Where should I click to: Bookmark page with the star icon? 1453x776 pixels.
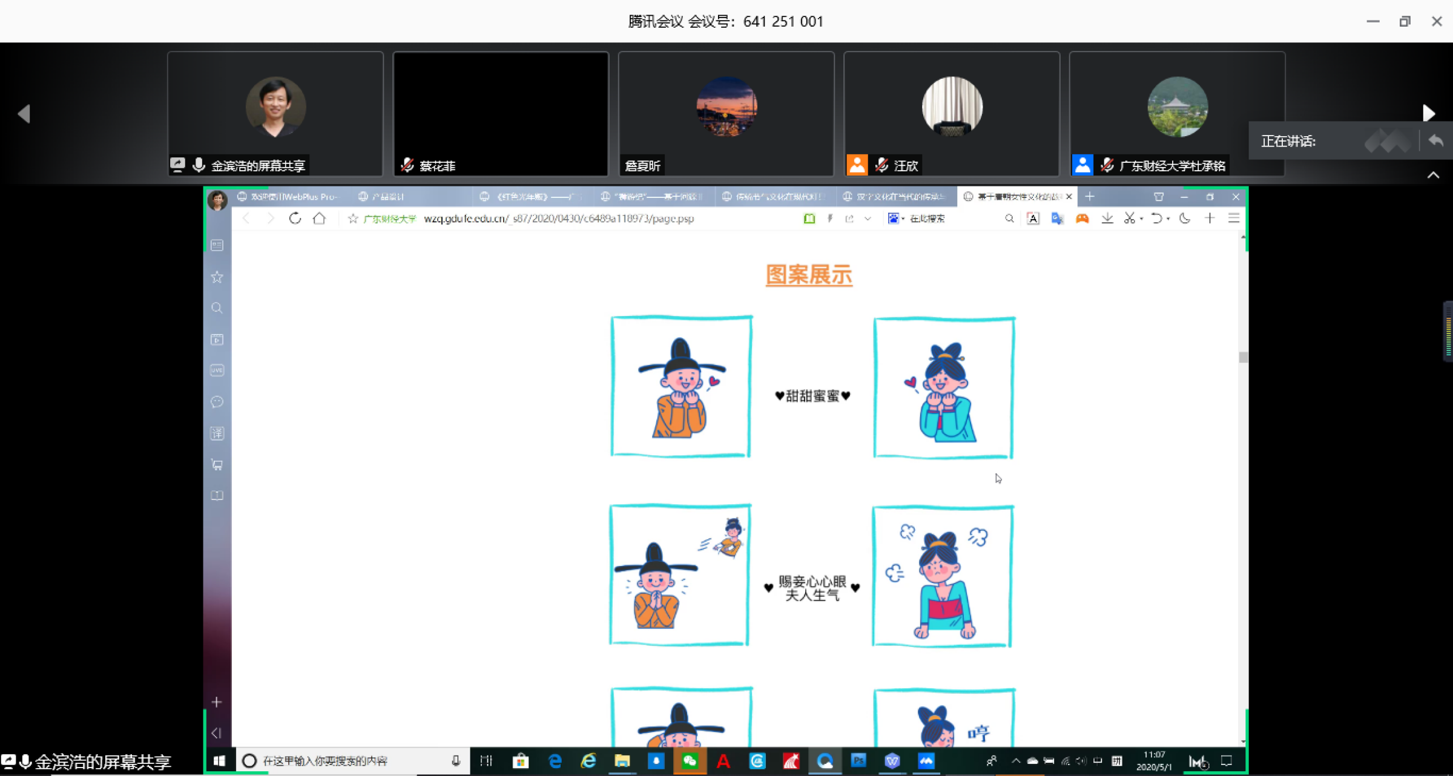tap(353, 219)
